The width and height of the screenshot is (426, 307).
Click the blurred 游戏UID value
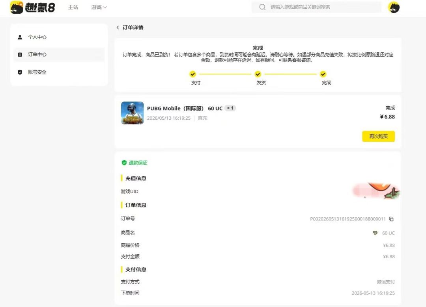click(376, 191)
